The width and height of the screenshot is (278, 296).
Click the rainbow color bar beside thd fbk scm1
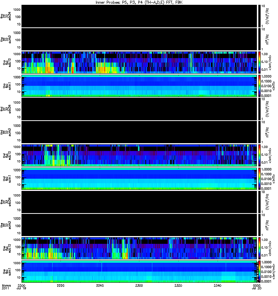click(259, 179)
